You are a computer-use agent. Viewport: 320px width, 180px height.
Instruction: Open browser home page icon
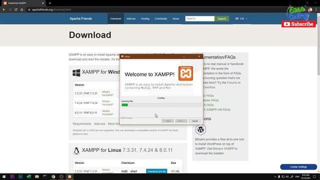coord(21,9)
